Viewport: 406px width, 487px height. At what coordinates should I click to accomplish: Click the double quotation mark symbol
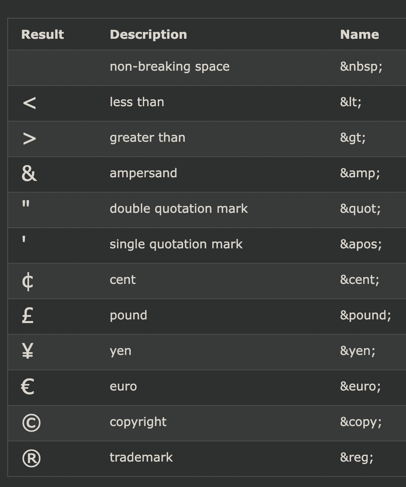coord(26,204)
